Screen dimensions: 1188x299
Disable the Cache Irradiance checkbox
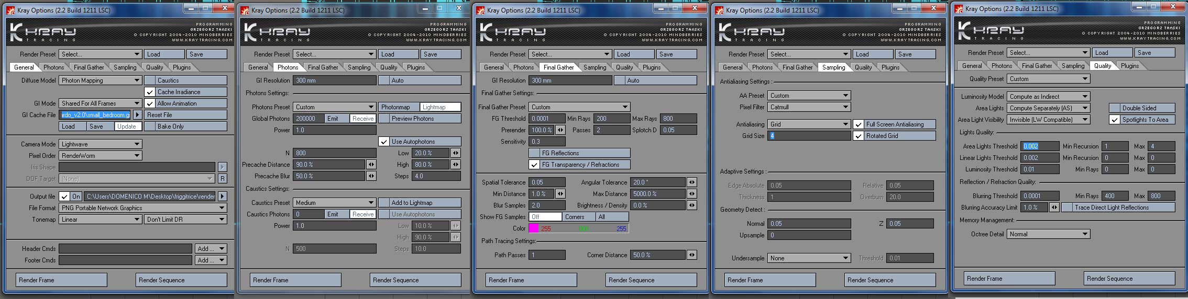coord(150,92)
